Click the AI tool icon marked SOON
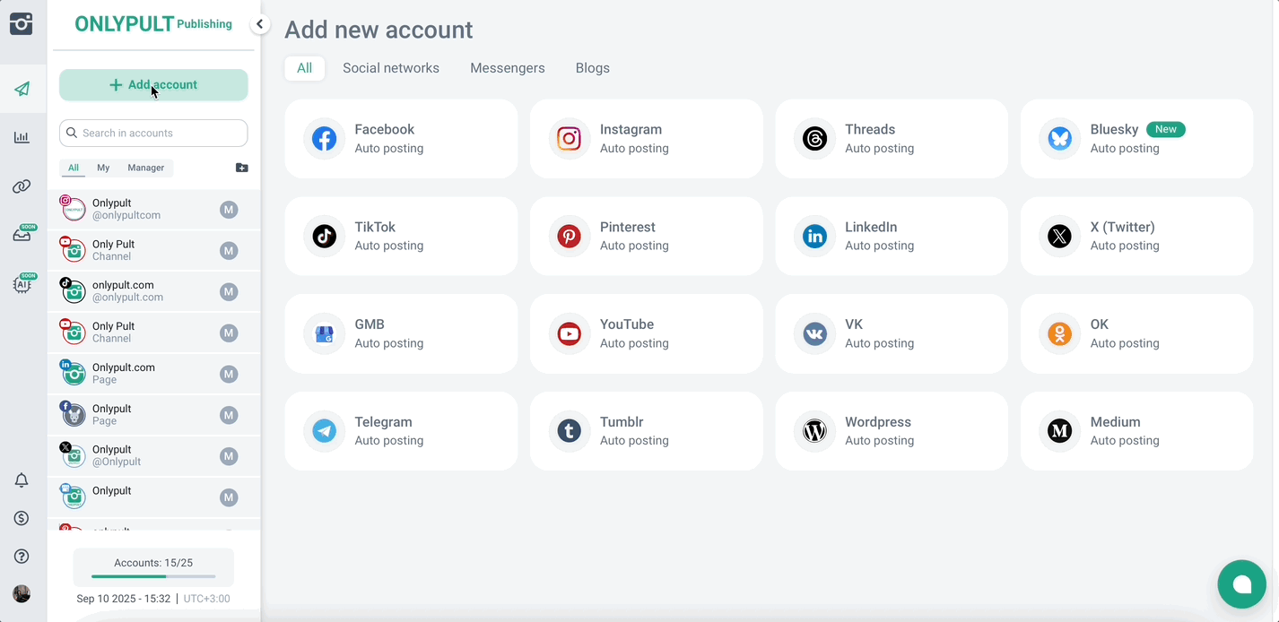Viewport: 1279px width, 622px height. pyautogui.click(x=22, y=284)
